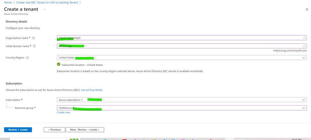Click the Create a tenant page title
The height and width of the screenshot is (140, 311).
[21, 9]
